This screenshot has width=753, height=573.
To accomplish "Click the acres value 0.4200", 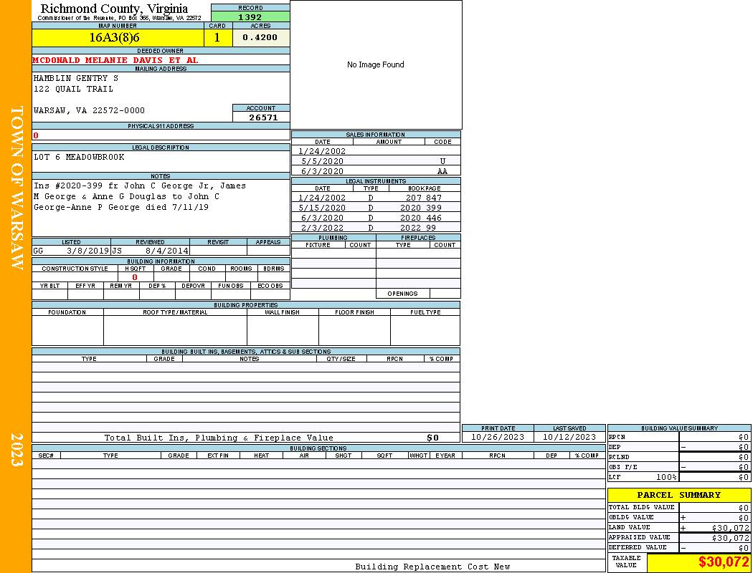I will click(x=260, y=38).
